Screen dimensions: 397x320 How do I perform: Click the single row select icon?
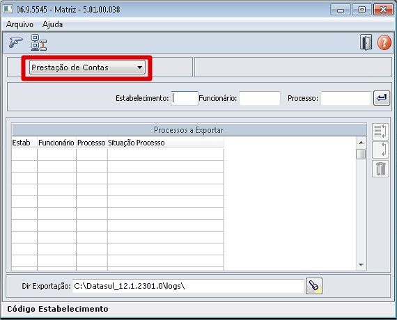[380, 150]
